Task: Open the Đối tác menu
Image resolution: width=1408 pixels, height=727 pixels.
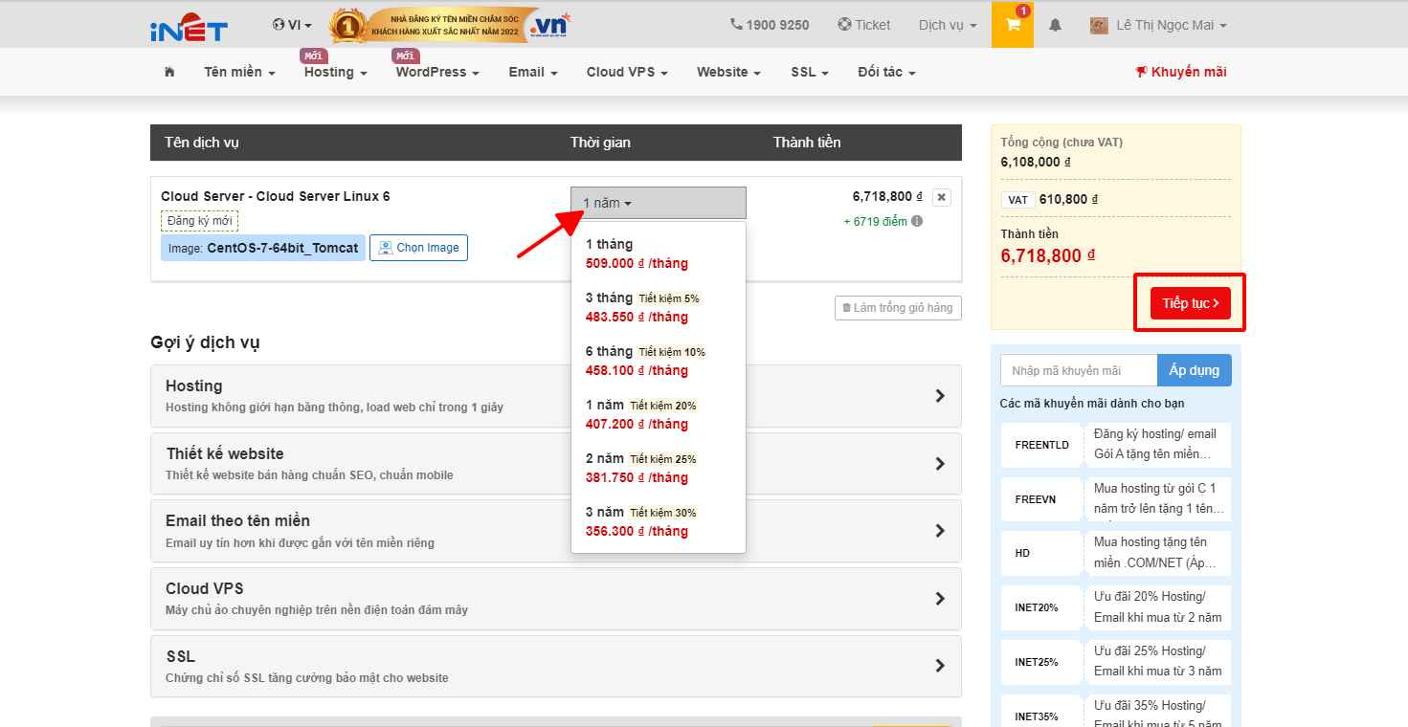Action: click(x=886, y=72)
